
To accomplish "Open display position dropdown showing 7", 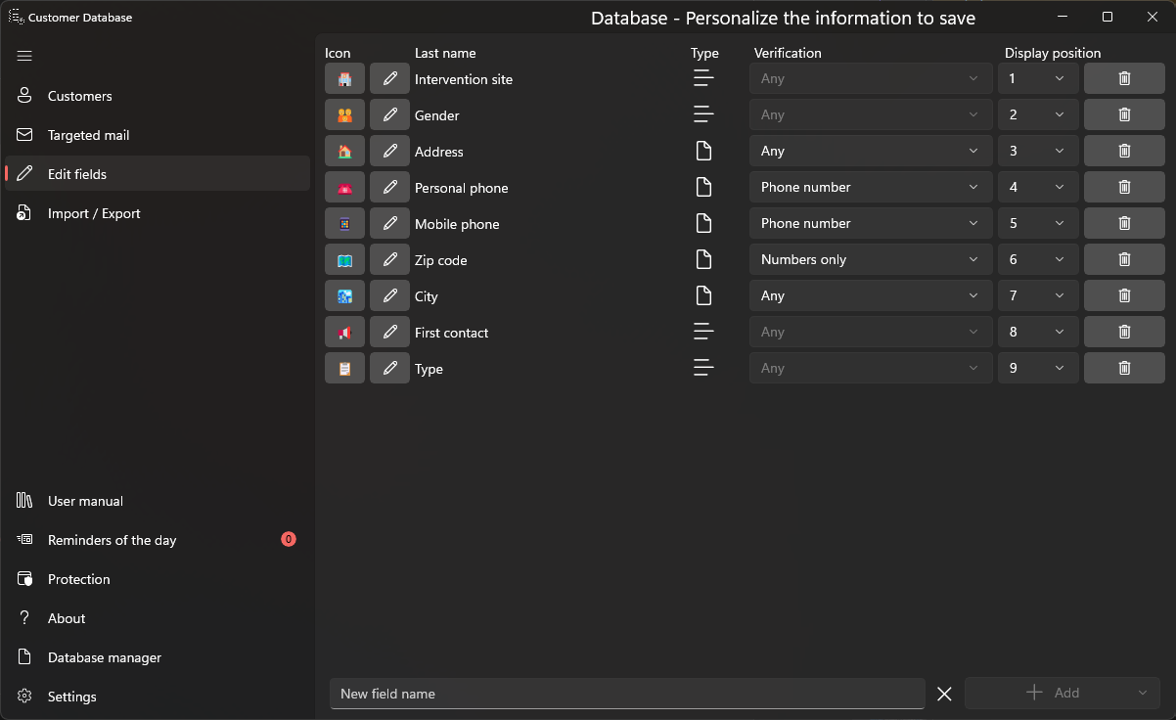I will (1037, 296).
